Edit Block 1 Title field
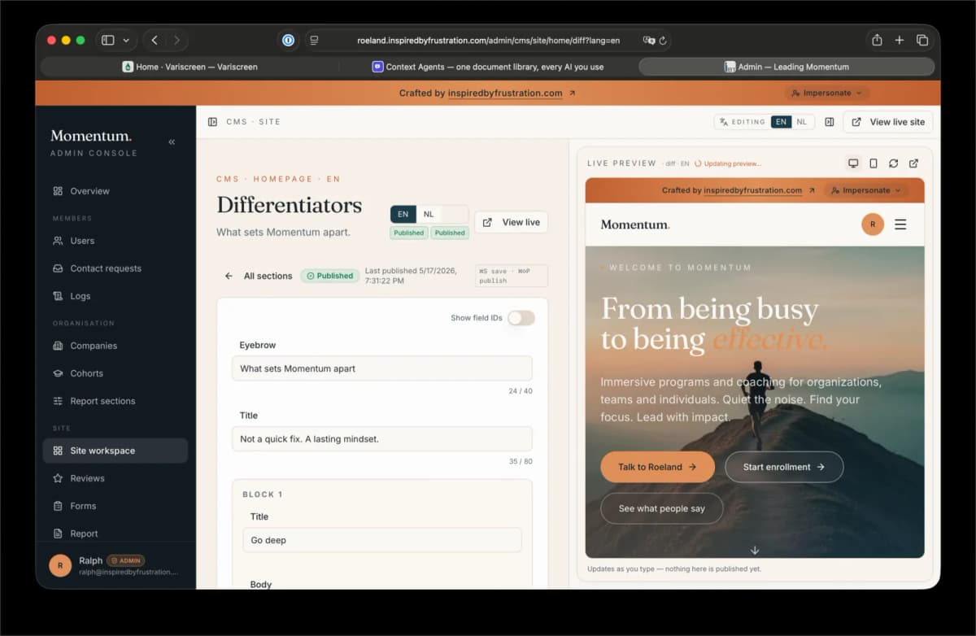 click(382, 540)
